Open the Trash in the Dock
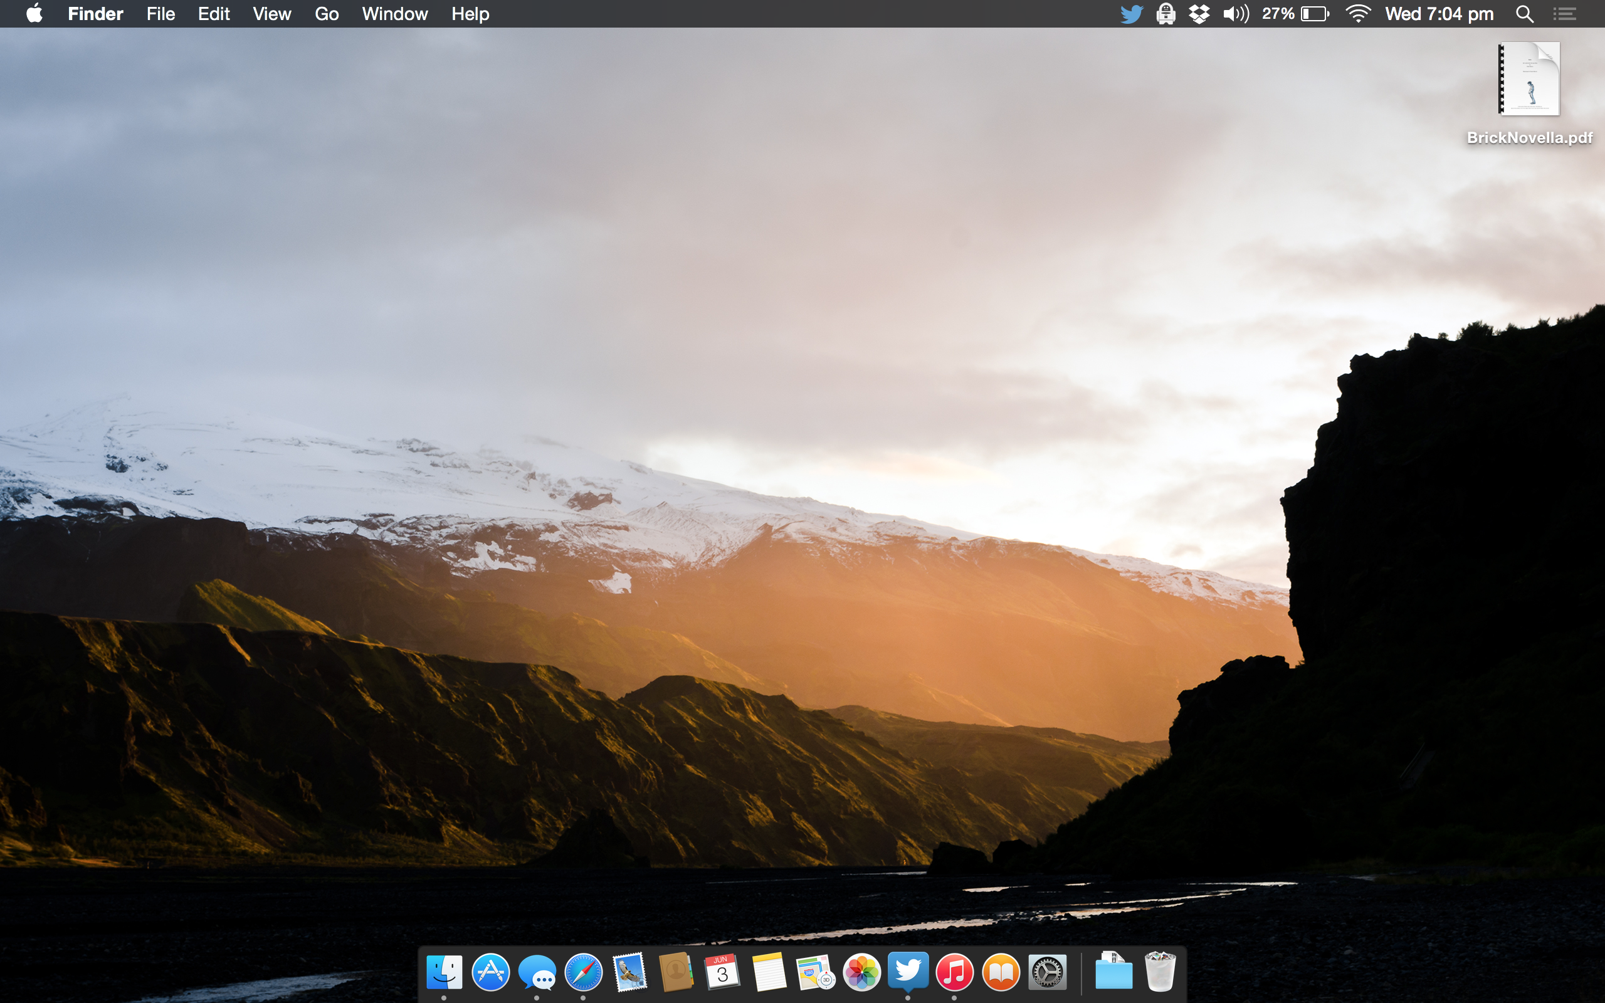The image size is (1605, 1003). (x=1160, y=972)
